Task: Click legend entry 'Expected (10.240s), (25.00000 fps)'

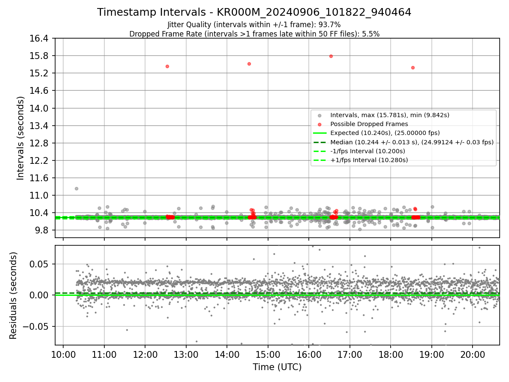Action: tap(385, 133)
